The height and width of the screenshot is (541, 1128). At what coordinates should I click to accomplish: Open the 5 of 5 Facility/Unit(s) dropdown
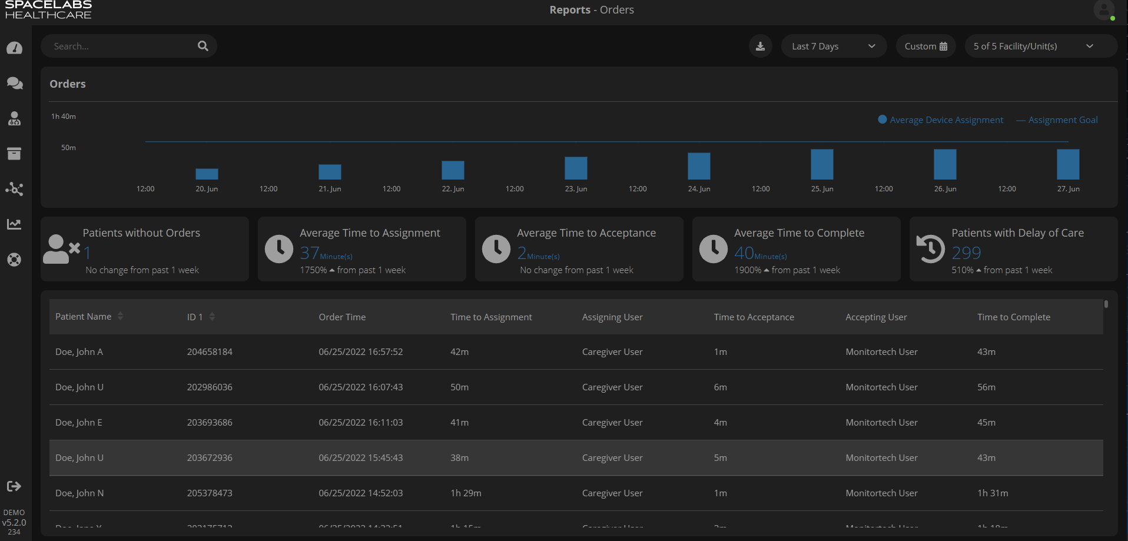pos(1040,47)
